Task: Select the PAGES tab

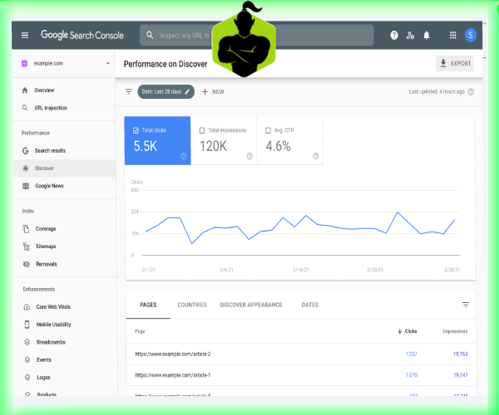Action: tap(148, 305)
